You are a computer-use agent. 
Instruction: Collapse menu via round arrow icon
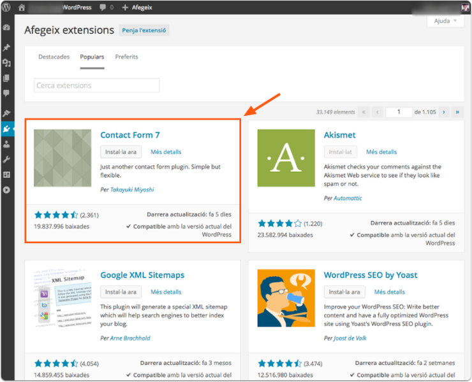(6, 190)
